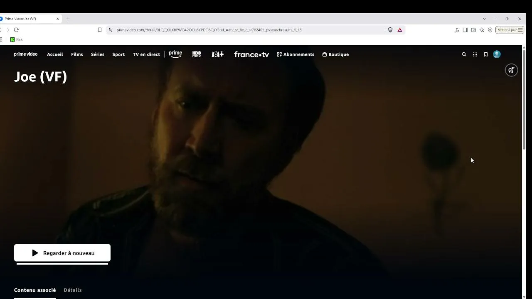Open the Films menu

77,54
